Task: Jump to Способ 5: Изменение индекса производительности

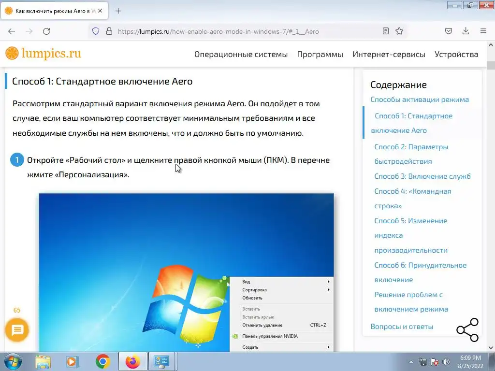Action: coord(411,235)
